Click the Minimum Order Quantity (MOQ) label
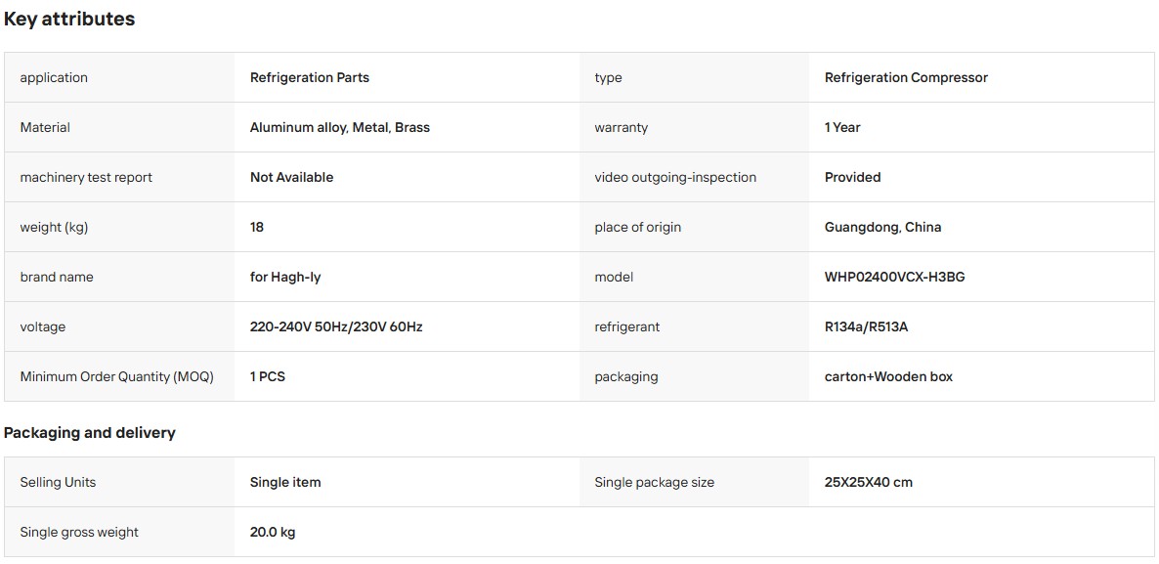 point(117,377)
